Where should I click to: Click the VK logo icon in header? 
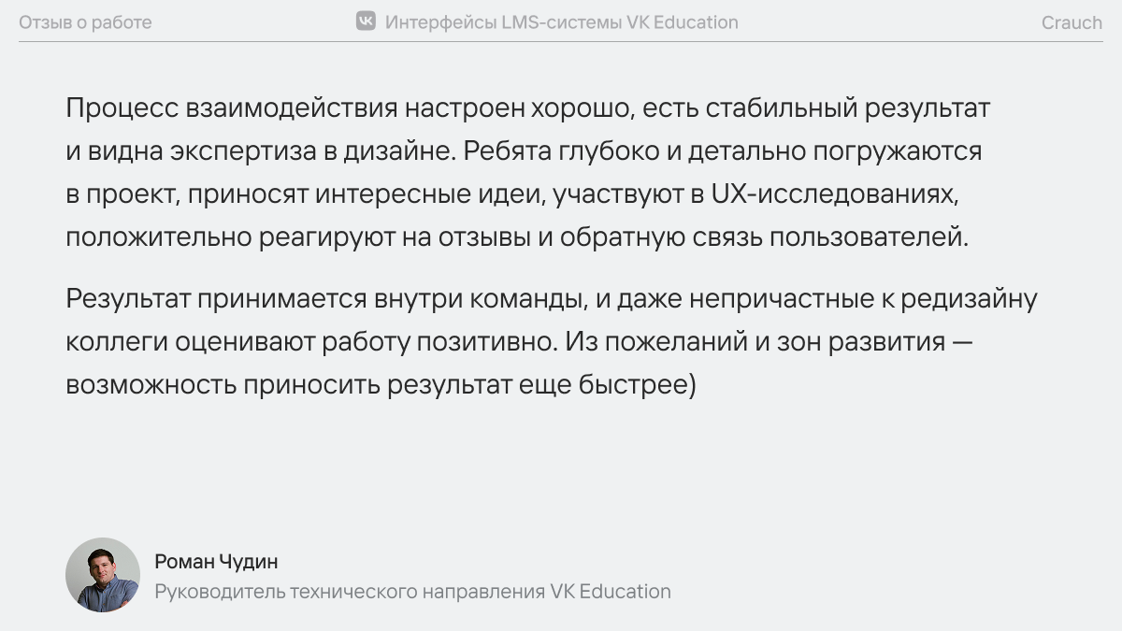[366, 22]
